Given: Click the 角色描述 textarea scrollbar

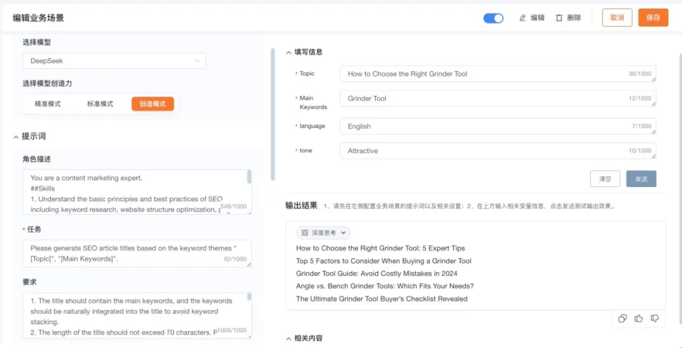Looking at the screenshot, I should coord(249,177).
